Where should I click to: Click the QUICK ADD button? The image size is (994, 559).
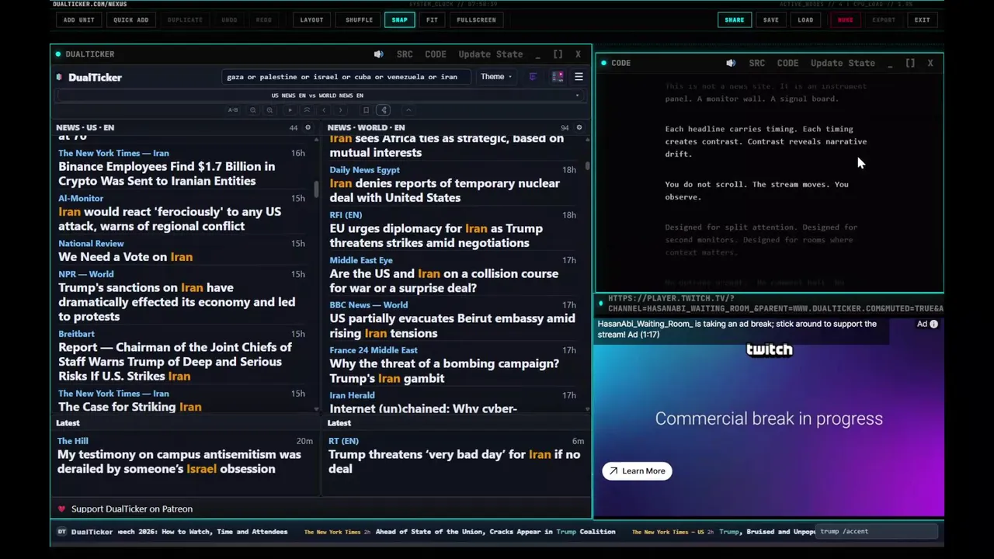130,20
